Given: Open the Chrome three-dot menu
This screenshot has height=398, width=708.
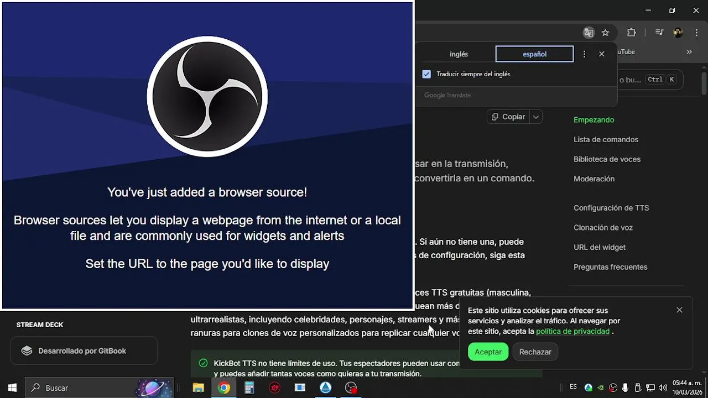Looking at the screenshot, I should 696,33.
